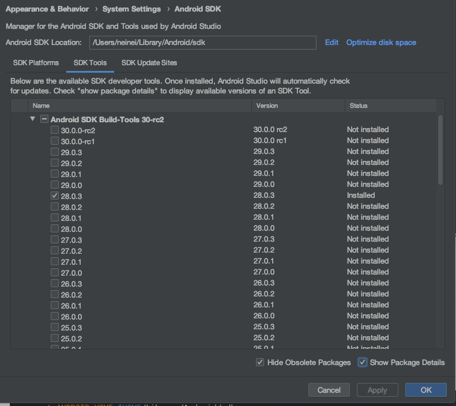Collapse Android SDK Build-Tools 30-rc2 tree
This screenshot has height=406, width=456.
[x=32, y=119]
